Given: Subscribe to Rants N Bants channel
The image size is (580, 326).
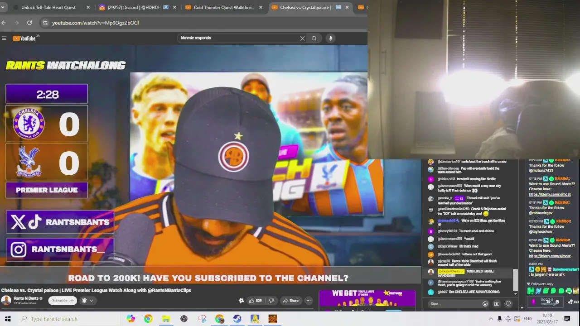Looking at the screenshot, I should [x=63, y=301].
